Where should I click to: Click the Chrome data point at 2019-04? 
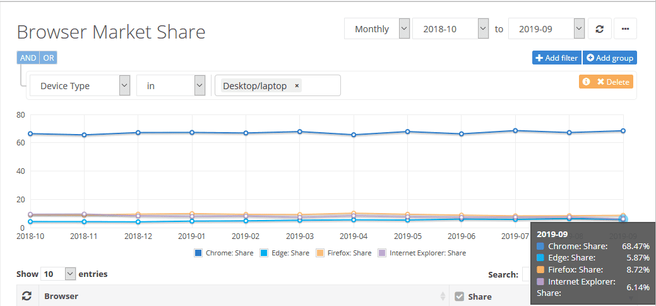coord(354,135)
